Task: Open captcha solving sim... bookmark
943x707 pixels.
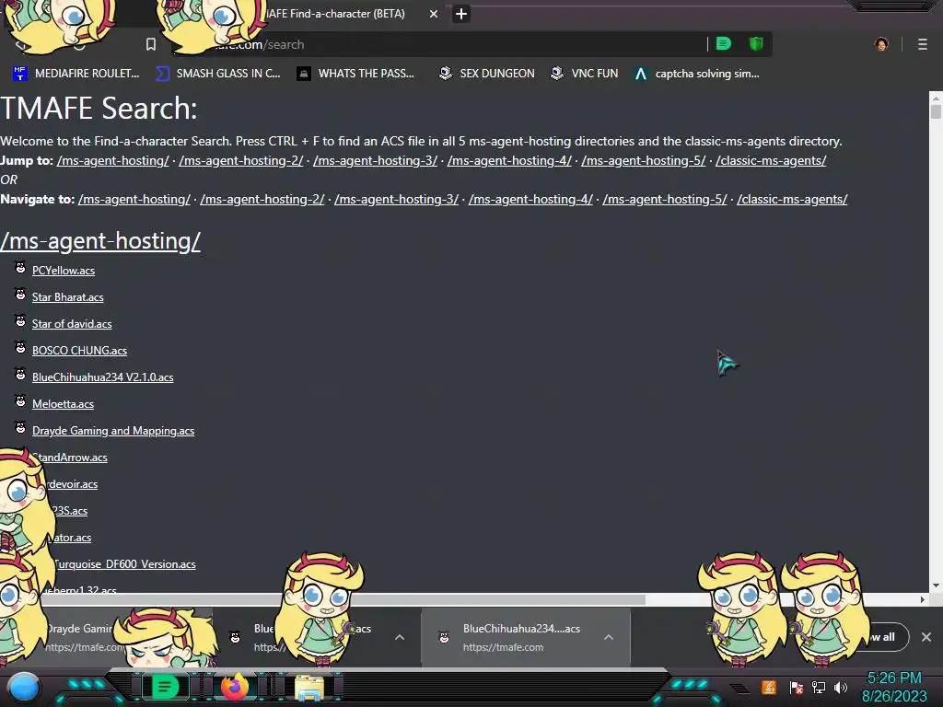Action: click(697, 74)
